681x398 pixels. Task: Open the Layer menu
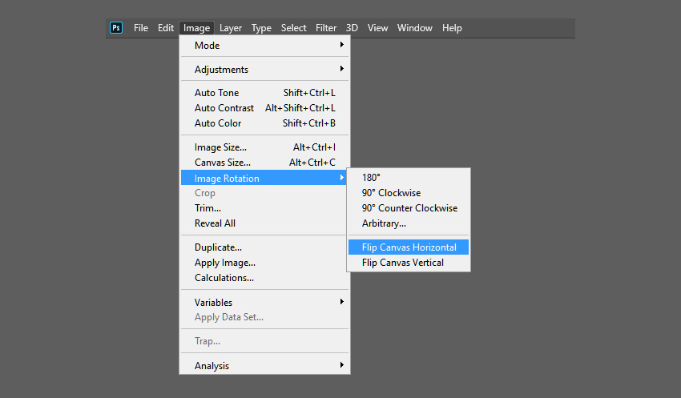click(231, 28)
